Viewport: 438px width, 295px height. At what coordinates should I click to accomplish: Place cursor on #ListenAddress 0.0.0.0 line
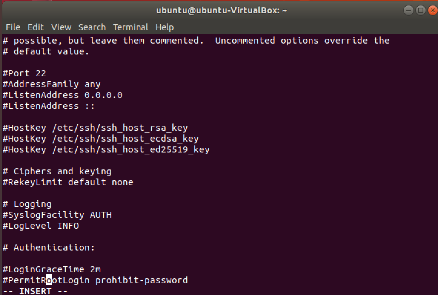click(63, 95)
